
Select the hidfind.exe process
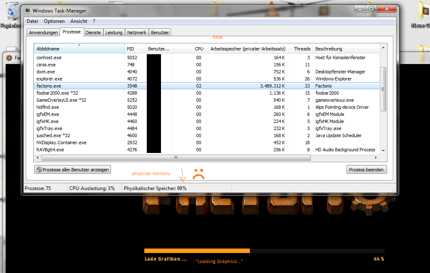207,107
